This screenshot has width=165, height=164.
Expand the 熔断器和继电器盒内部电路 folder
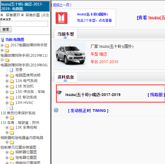(x=7, y=132)
